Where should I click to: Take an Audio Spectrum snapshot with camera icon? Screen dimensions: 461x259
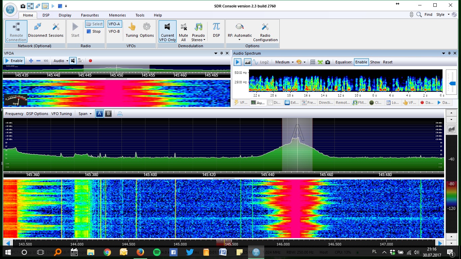pos(328,62)
